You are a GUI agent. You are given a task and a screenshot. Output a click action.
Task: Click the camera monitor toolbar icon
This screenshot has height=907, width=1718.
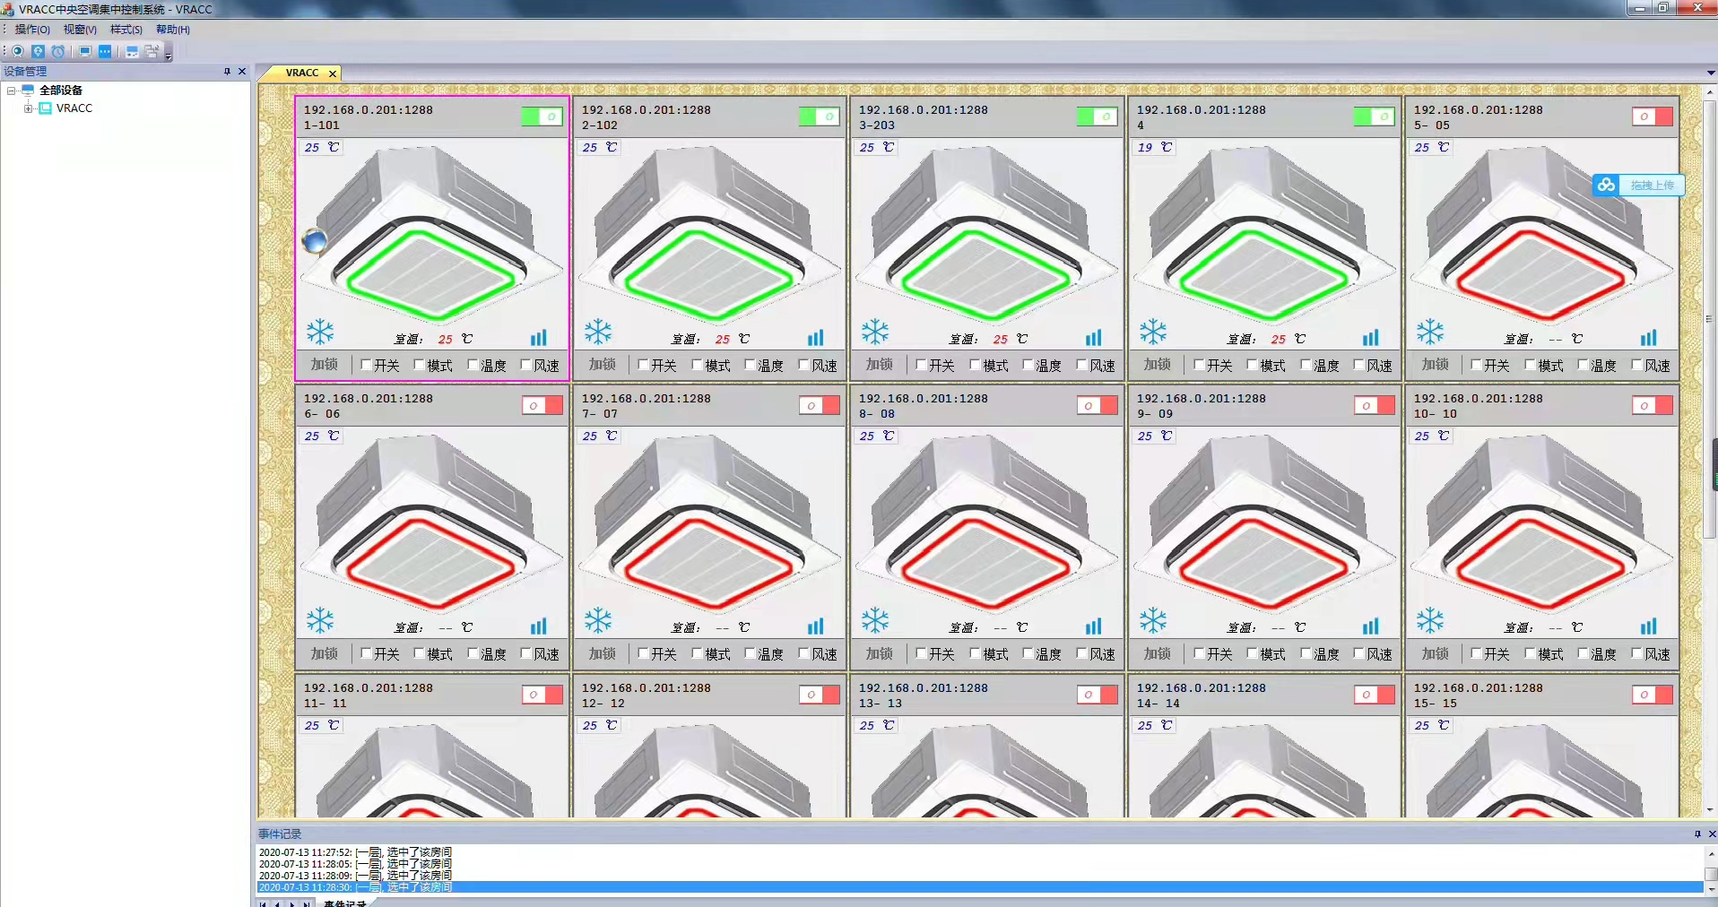pyautogui.click(x=18, y=51)
